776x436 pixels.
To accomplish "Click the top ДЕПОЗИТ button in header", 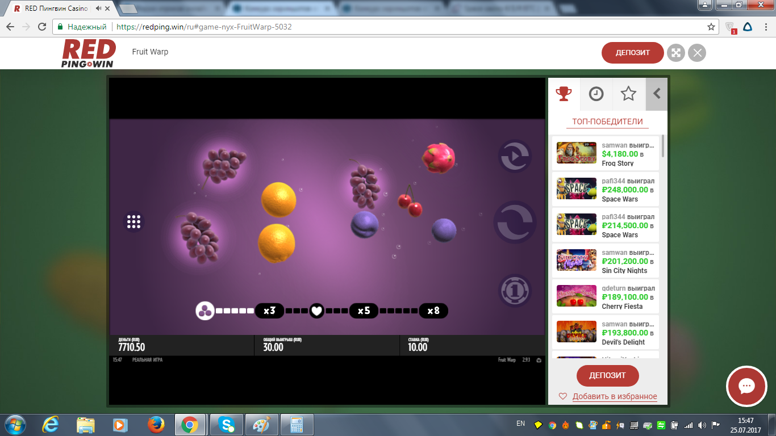I will tap(632, 53).
